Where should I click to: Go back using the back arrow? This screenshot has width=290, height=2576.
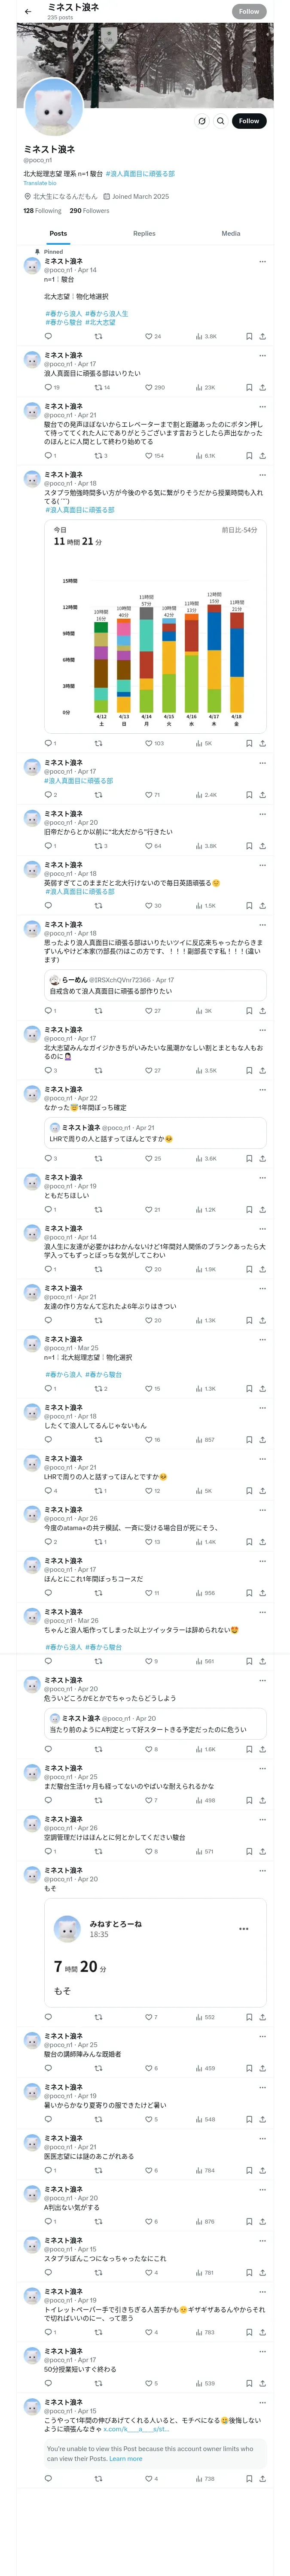coord(27,12)
